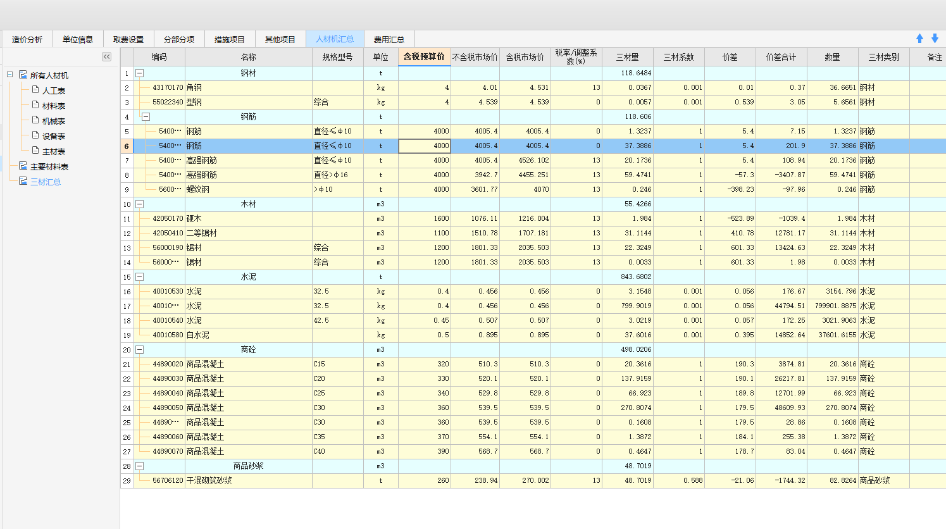Collapse the 所有人材机 tree node
The width and height of the screenshot is (946, 529).
(9, 75)
